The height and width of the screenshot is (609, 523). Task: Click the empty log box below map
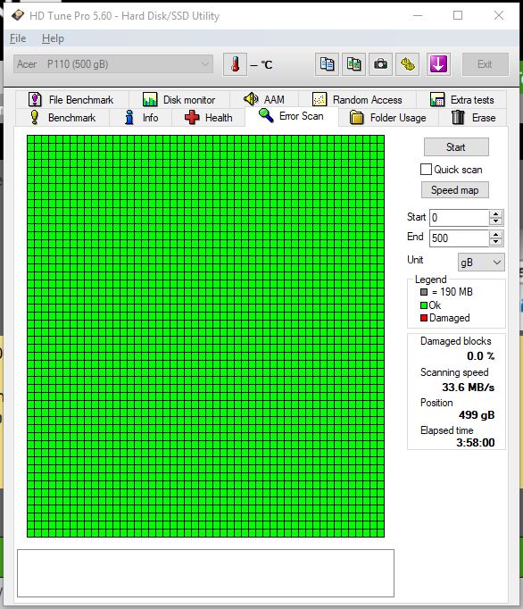coord(205,573)
